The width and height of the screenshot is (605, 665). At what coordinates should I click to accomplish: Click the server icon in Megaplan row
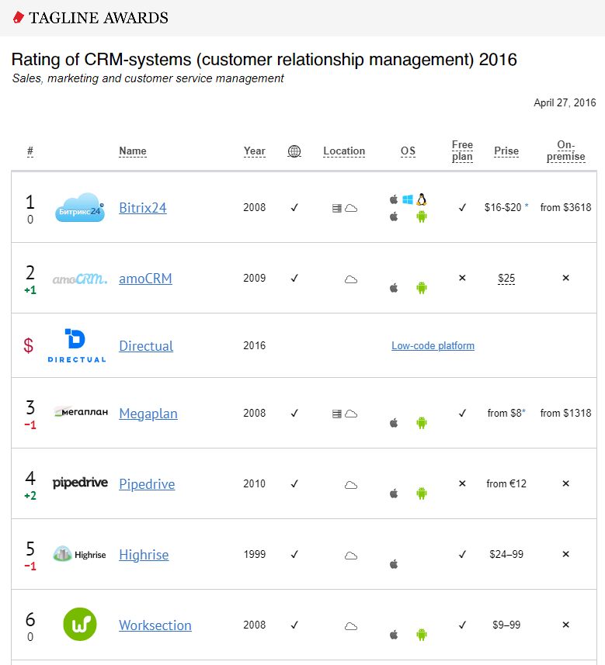[x=337, y=414]
